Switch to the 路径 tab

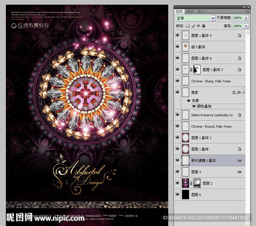coord(201,12)
